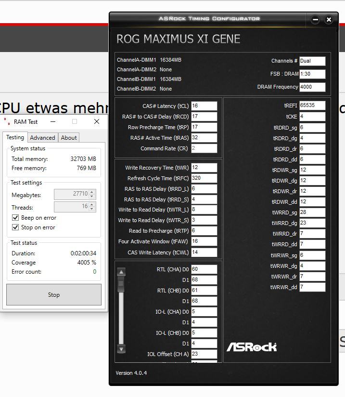Click the RTL (CHB) D0 field
This screenshot has width=345, height=397.
pos(204,291)
